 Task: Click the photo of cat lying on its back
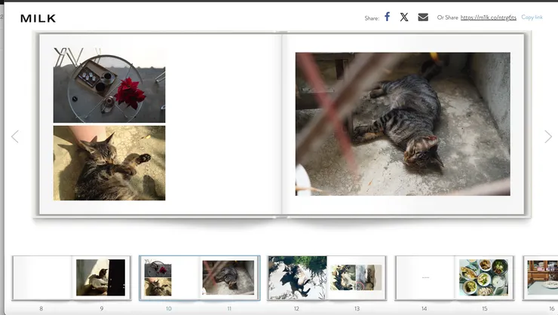coord(109,163)
